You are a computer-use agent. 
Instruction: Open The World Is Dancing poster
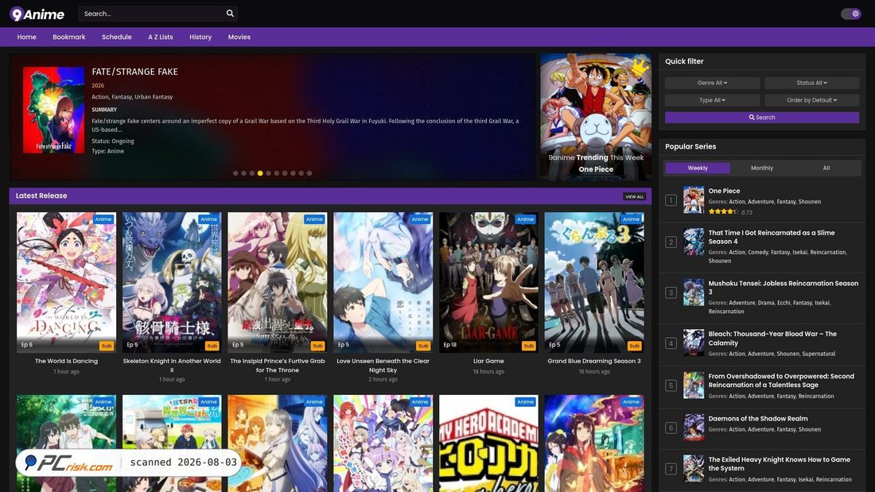66,282
